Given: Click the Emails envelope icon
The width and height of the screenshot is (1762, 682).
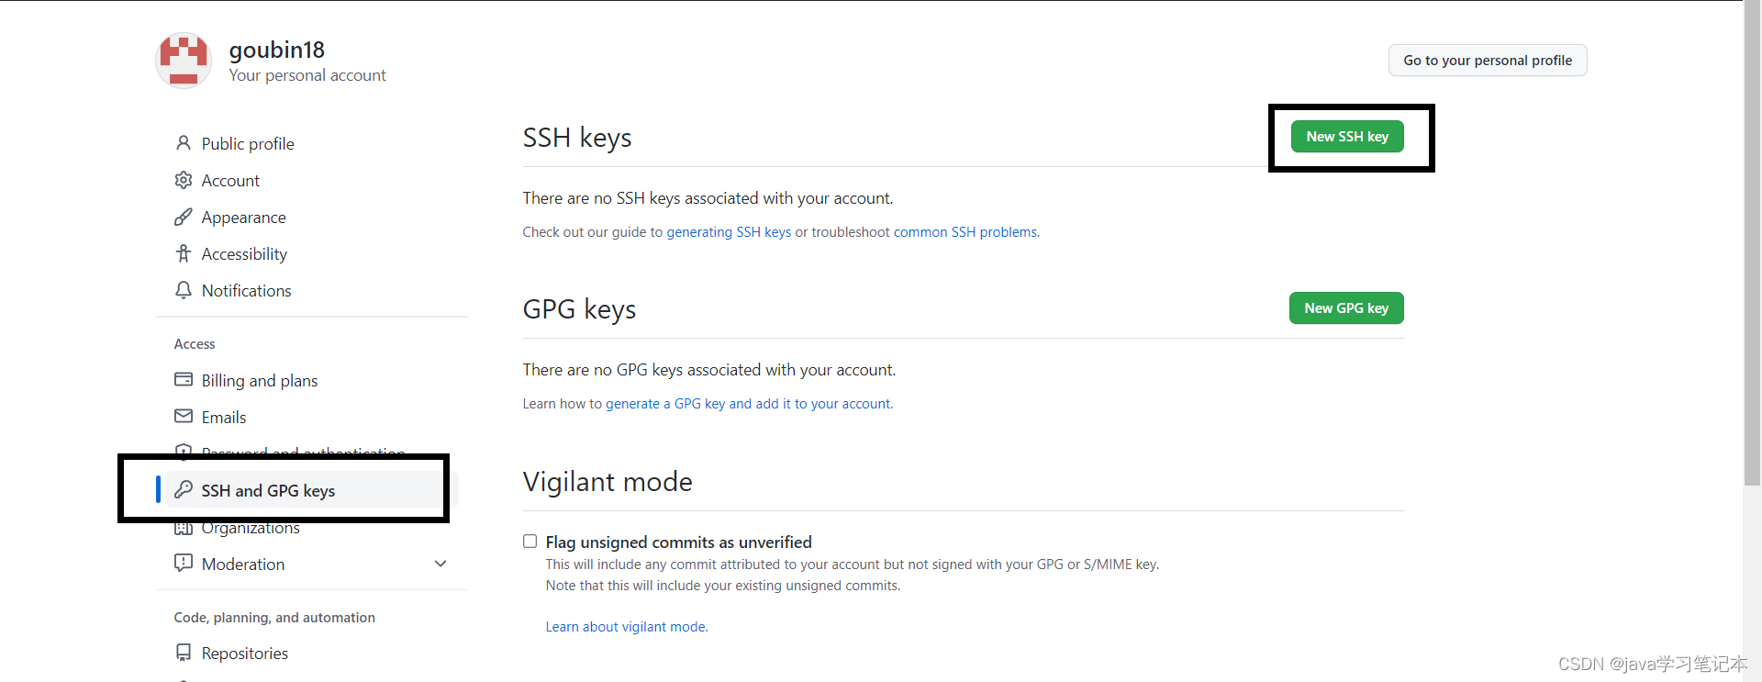Looking at the screenshot, I should (184, 417).
